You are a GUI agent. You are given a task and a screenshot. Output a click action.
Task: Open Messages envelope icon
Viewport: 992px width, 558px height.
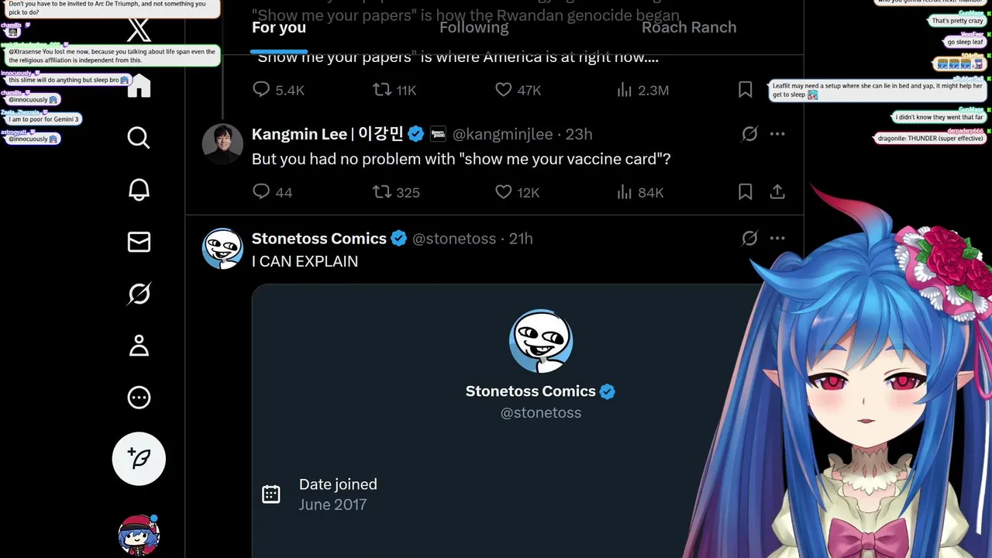click(x=139, y=242)
